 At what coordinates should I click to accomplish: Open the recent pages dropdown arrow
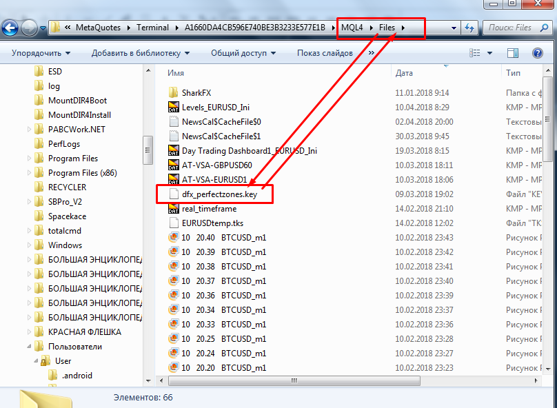43,28
